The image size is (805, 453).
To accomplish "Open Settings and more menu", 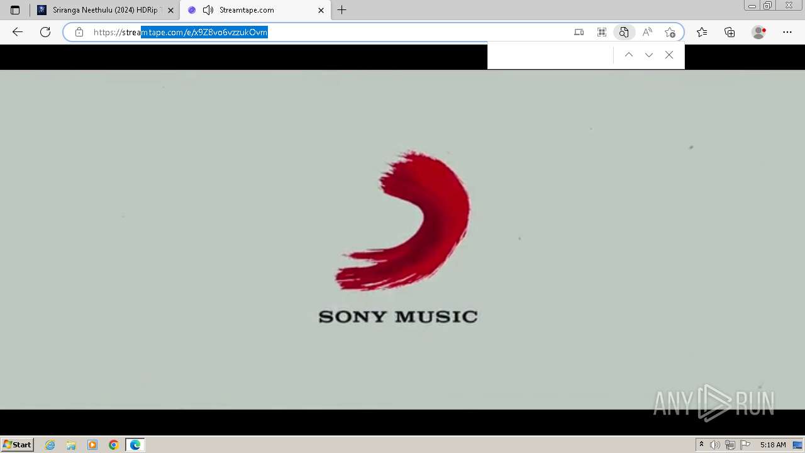I will [x=787, y=32].
